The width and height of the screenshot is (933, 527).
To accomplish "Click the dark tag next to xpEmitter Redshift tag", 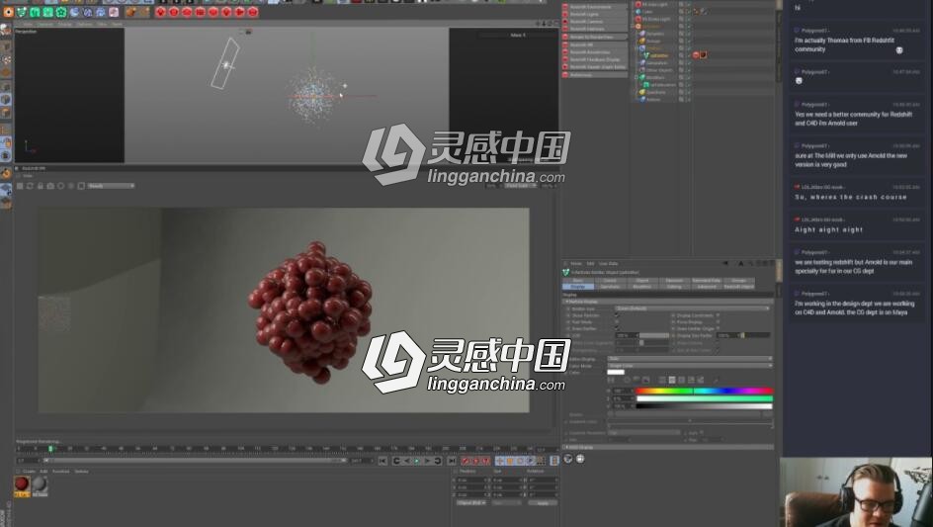I will (704, 54).
